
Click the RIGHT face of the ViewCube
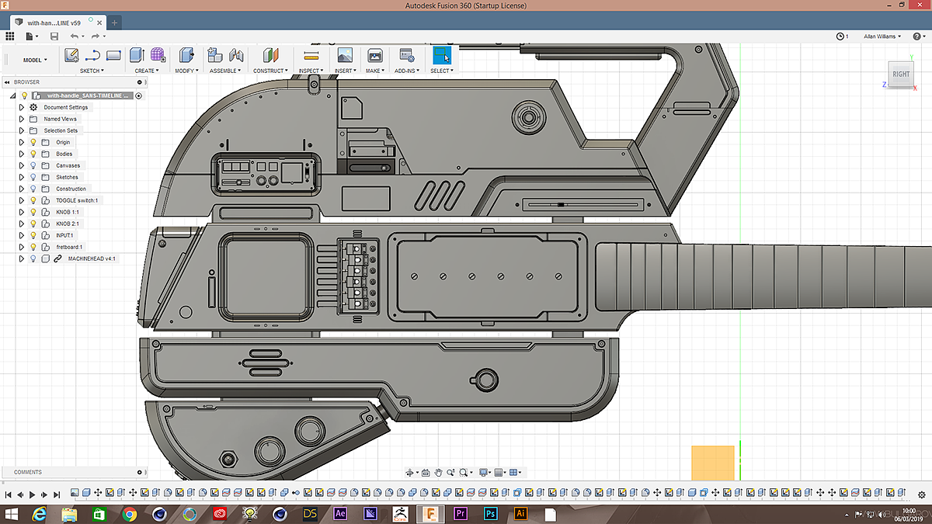pyautogui.click(x=900, y=75)
